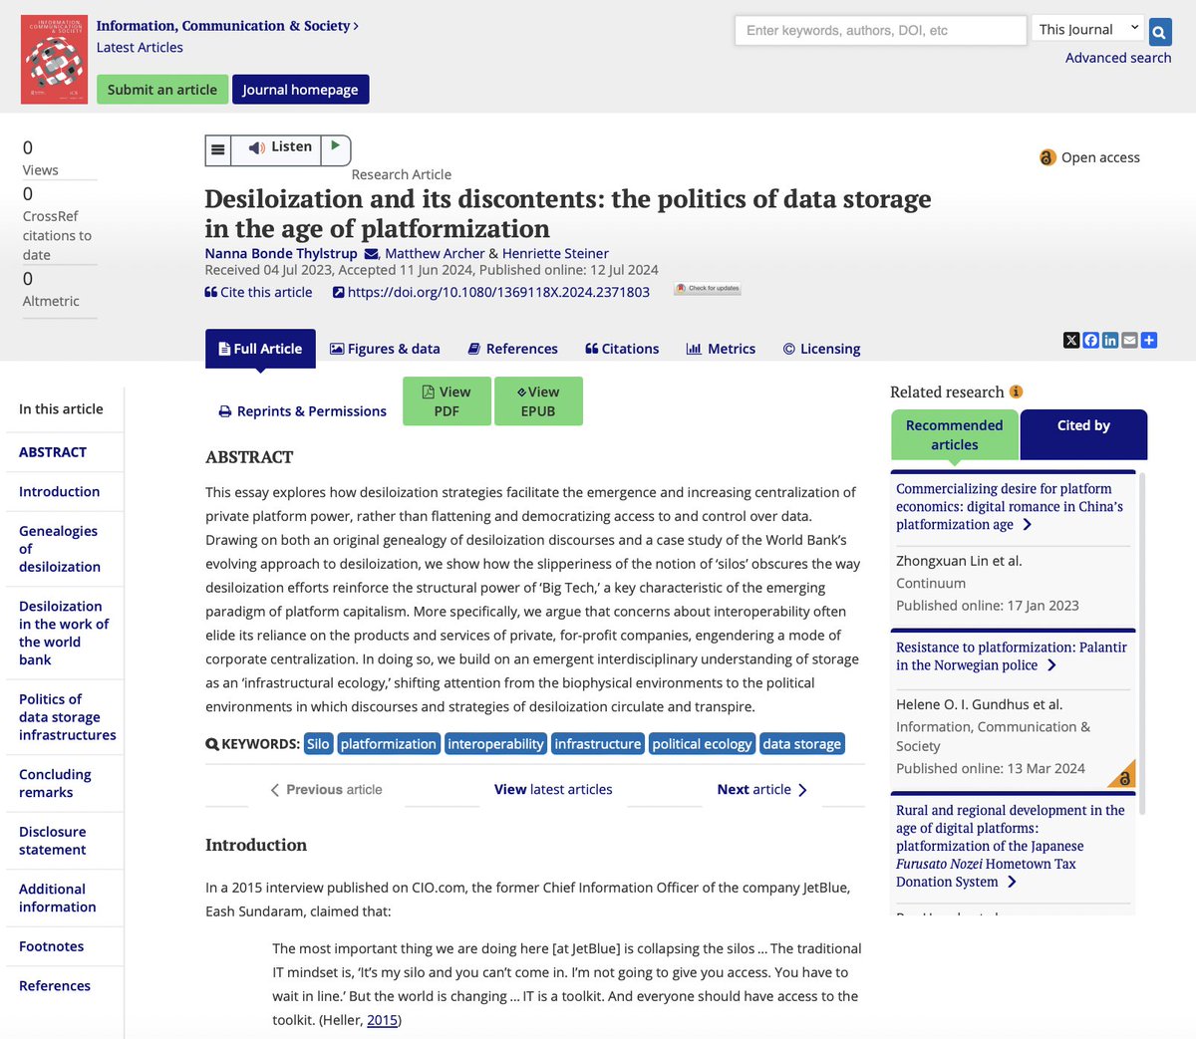The height and width of the screenshot is (1039, 1196).
Task: Click the journal cover thumbnail
Action: 55,60
